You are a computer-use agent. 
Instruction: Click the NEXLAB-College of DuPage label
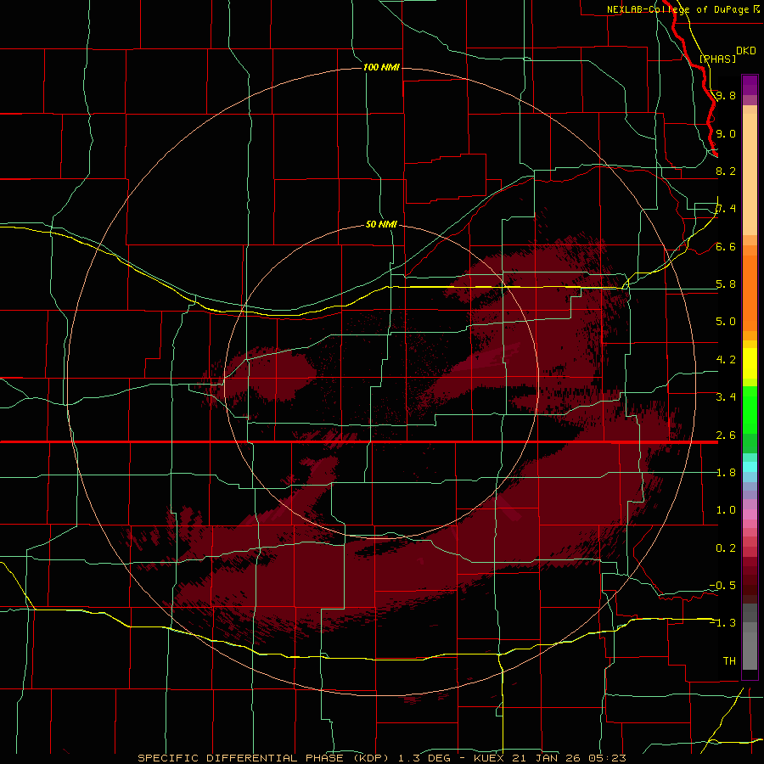coord(678,9)
